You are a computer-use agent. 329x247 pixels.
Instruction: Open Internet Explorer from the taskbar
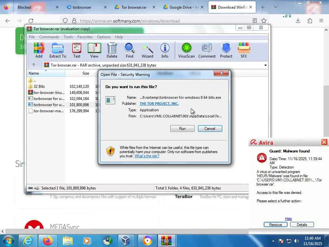(x=28, y=241)
